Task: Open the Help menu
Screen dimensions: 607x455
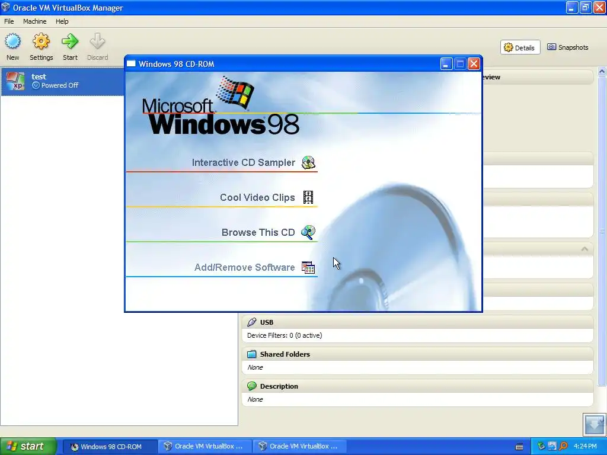Action: coord(62,21)
